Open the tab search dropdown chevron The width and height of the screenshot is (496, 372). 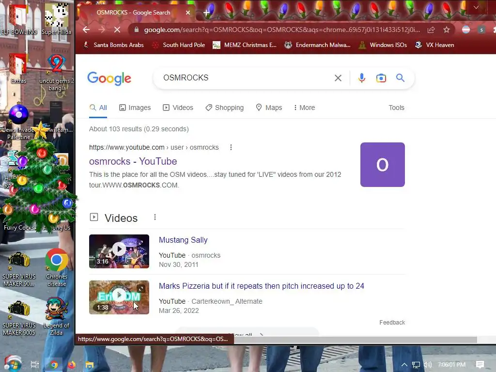476,7
